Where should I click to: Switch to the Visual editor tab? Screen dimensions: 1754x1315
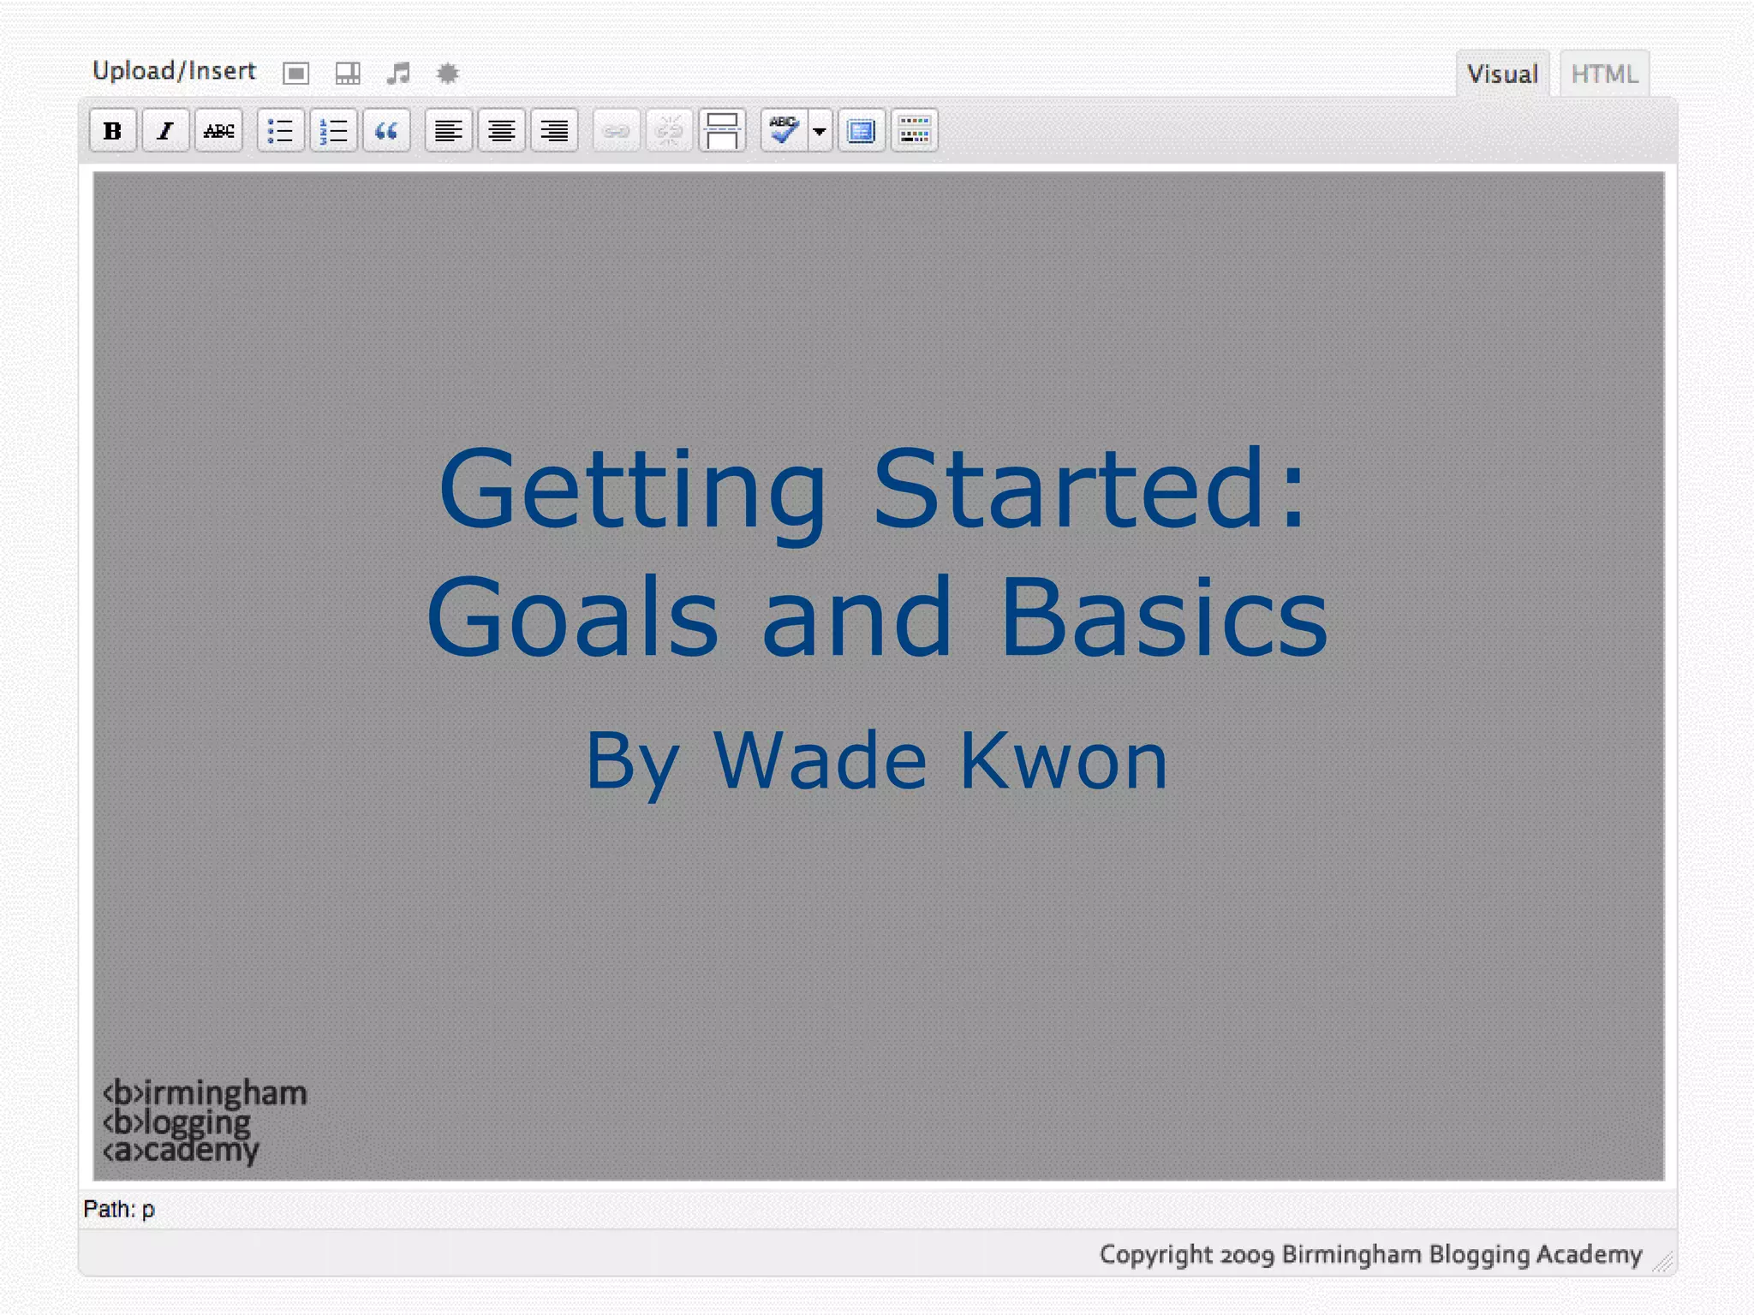click(1502, 74)
